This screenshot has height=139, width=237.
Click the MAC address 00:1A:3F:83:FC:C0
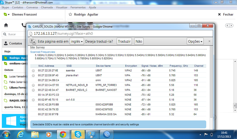(x=49, y=95)
